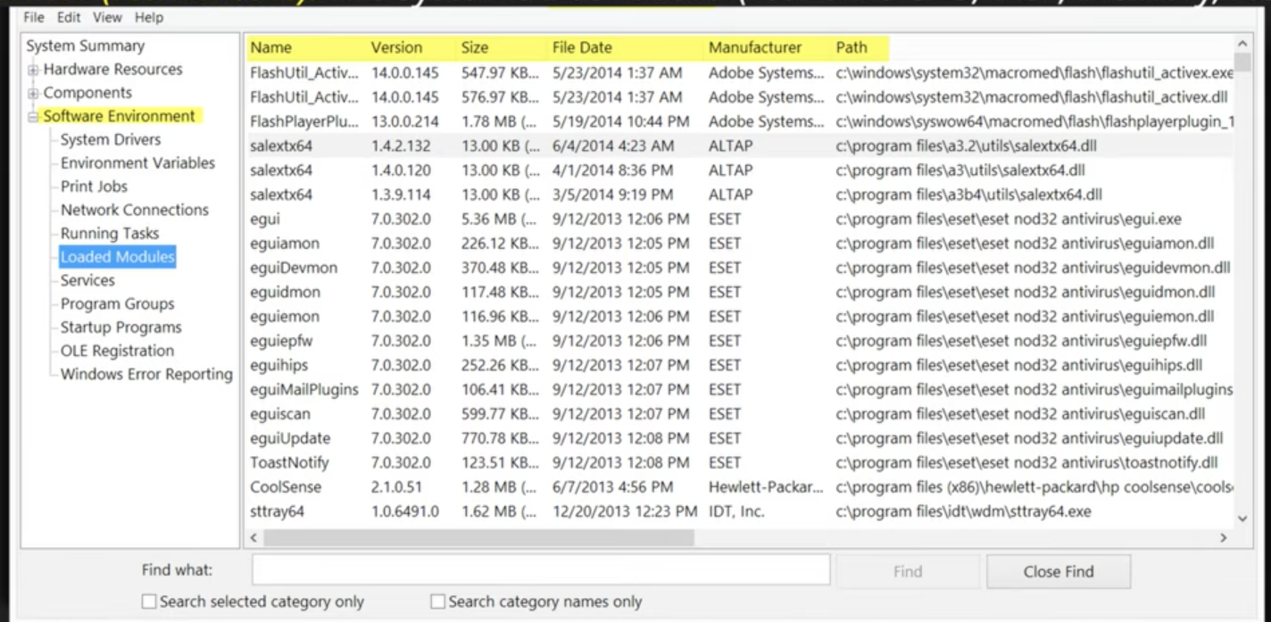Click the 12/20/2013 12:23 PM date cell
Viewport: 1271px width, 622px height.
[625, 511]
